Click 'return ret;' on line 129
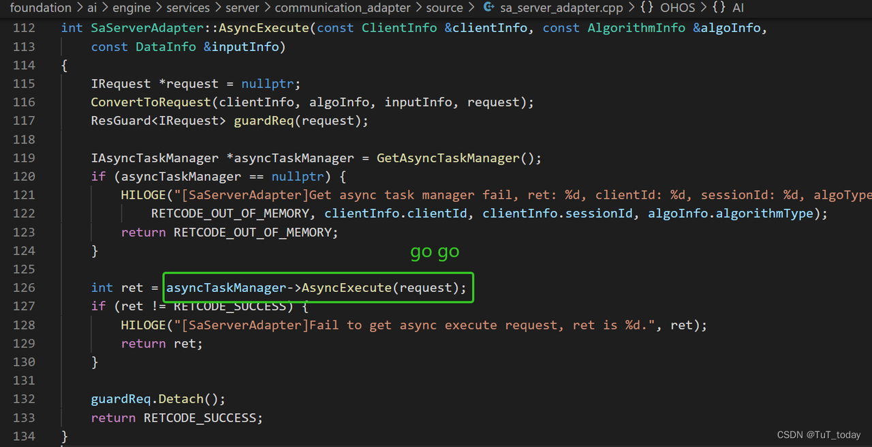872x447 pixels. [162, 344]
